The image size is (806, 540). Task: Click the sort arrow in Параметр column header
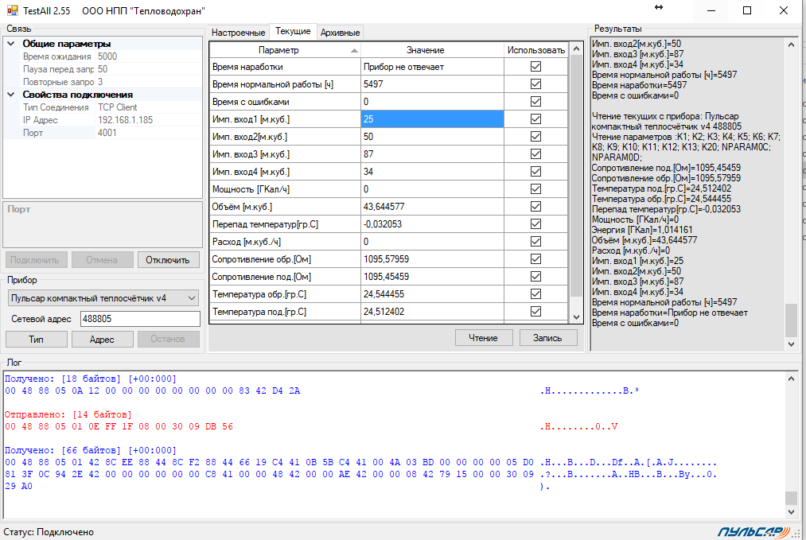point(354,50)
